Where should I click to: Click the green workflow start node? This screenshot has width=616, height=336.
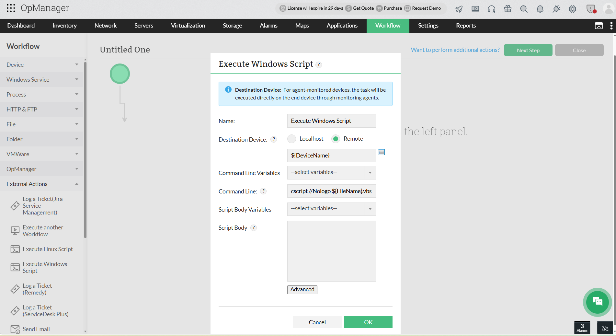pyautogui.click(x=120, y=74)
